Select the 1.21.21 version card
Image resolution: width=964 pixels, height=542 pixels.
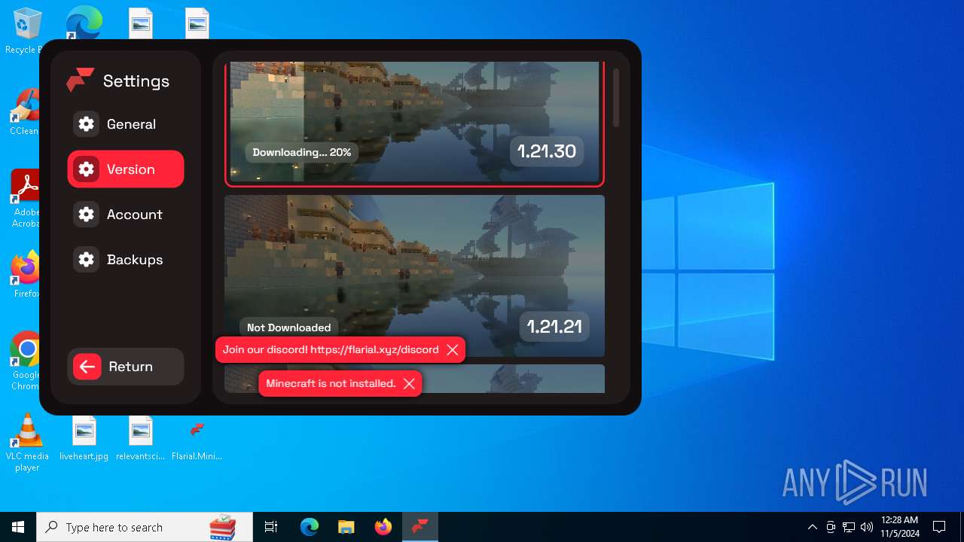click(414, 276)
